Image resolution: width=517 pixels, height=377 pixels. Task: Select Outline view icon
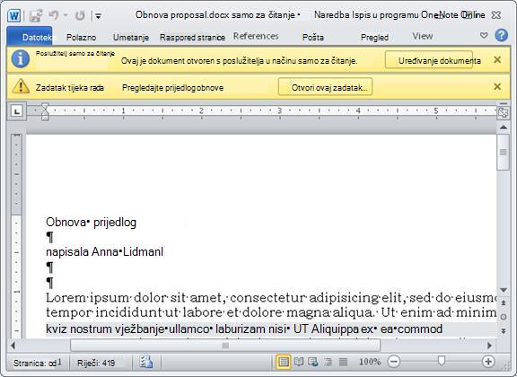pyautogui.click(x=329, y=362)
